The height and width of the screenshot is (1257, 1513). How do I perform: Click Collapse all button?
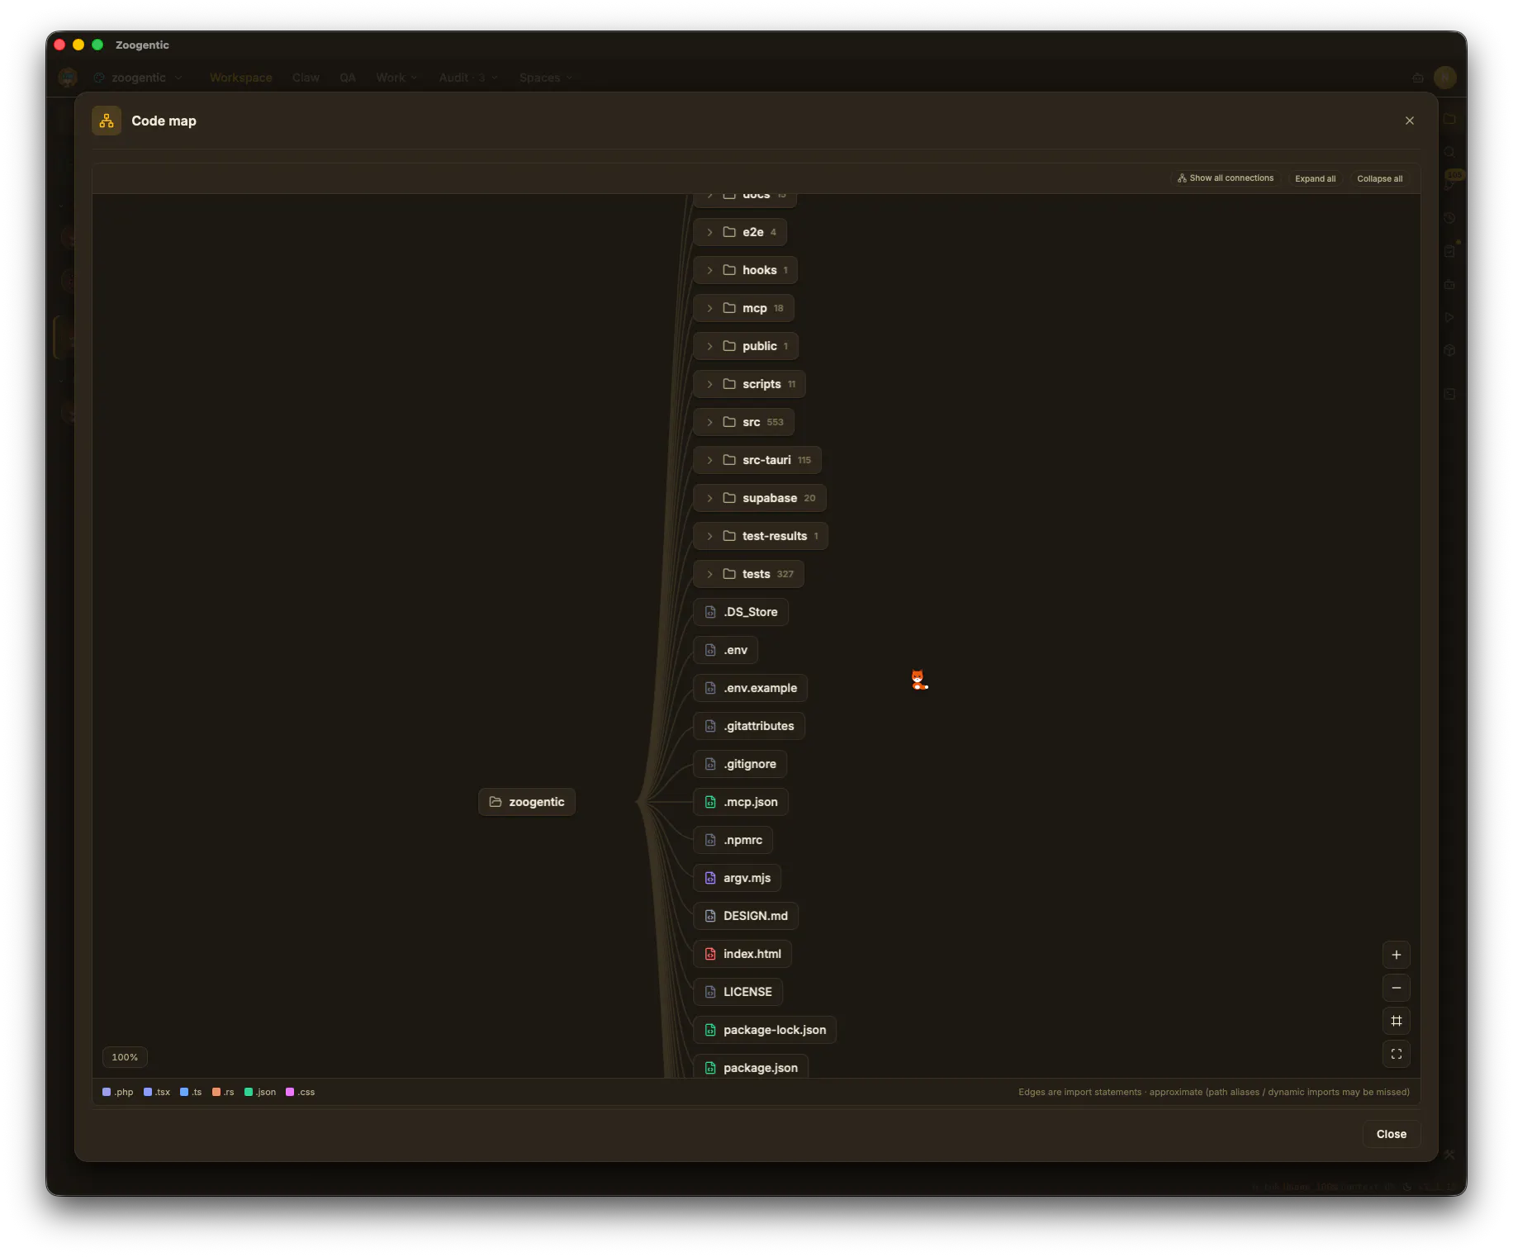point(1379,178)
